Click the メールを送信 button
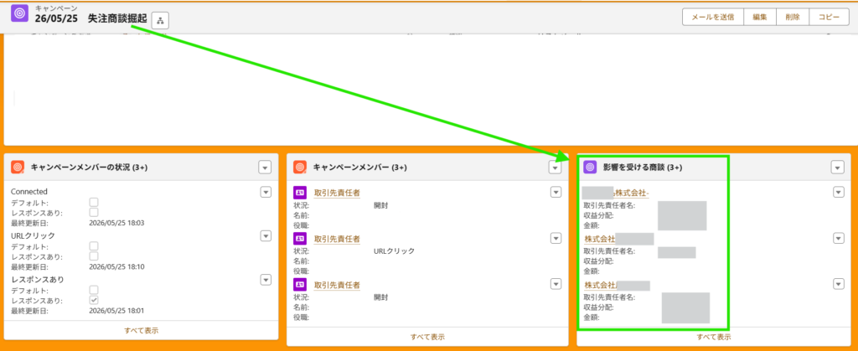Viewport: 858px width, 351px height. [x=712, y=17]
